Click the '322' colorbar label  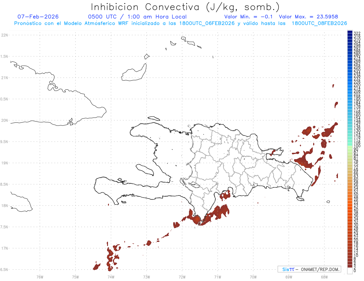click(357, 33)
